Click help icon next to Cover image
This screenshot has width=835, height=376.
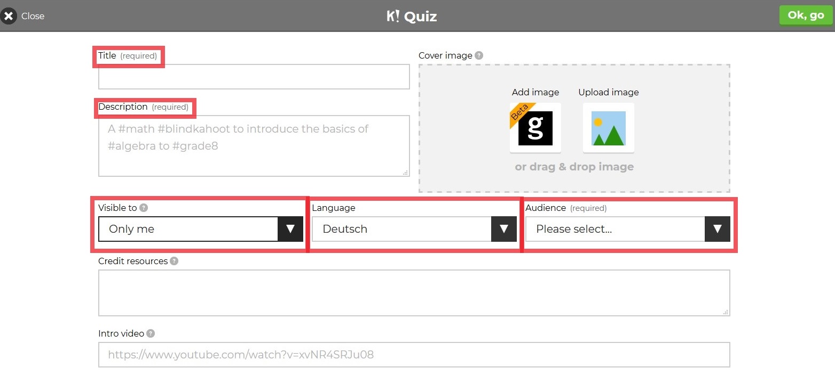click(479, 55)
